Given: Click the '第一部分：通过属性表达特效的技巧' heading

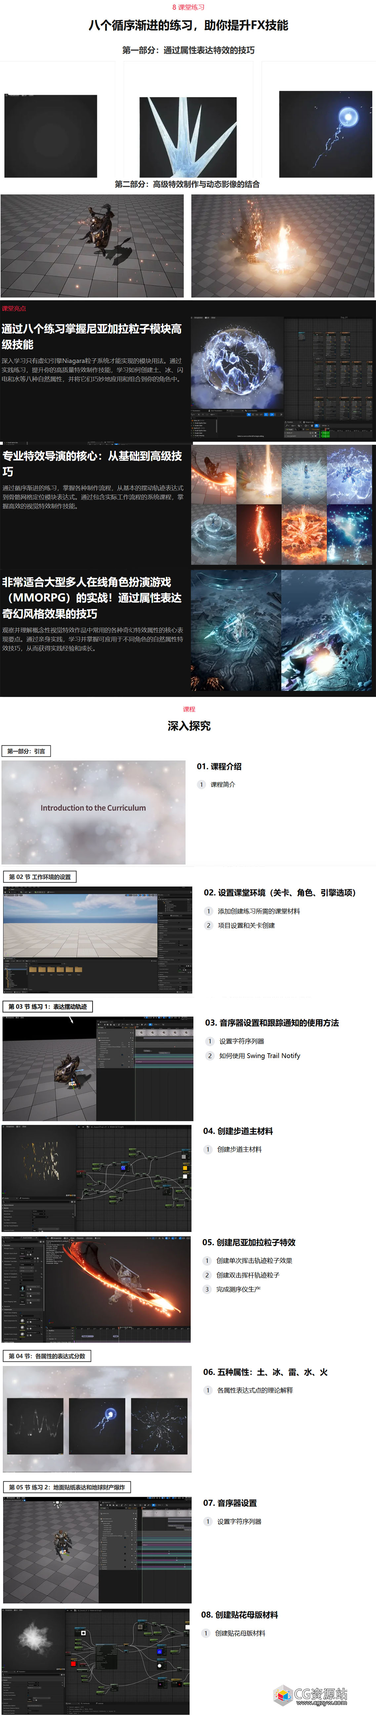Looking at the screenshot, I should click(188, 50).
